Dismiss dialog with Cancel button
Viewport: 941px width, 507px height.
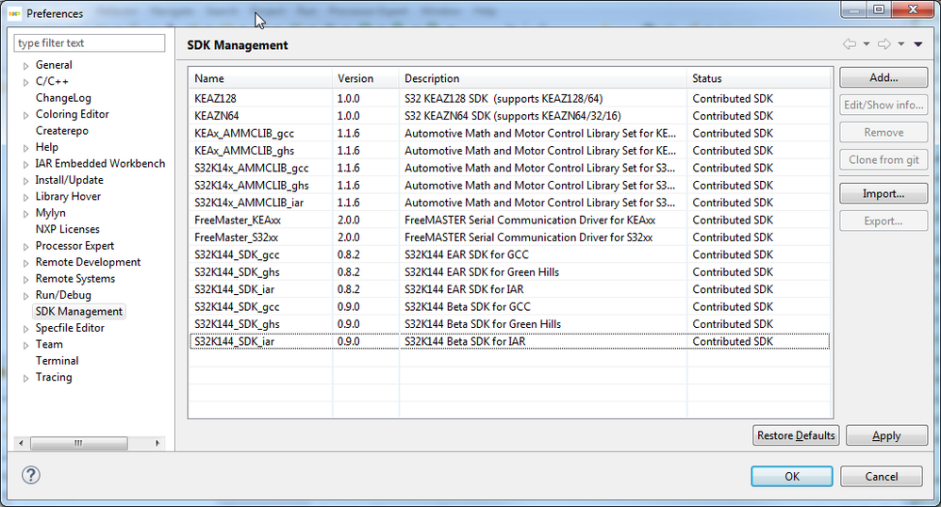pyautogui.click(x=881, y=477)
